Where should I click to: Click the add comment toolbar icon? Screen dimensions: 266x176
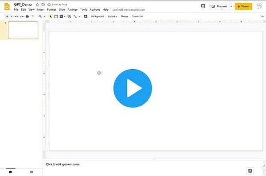click(86, 16)
